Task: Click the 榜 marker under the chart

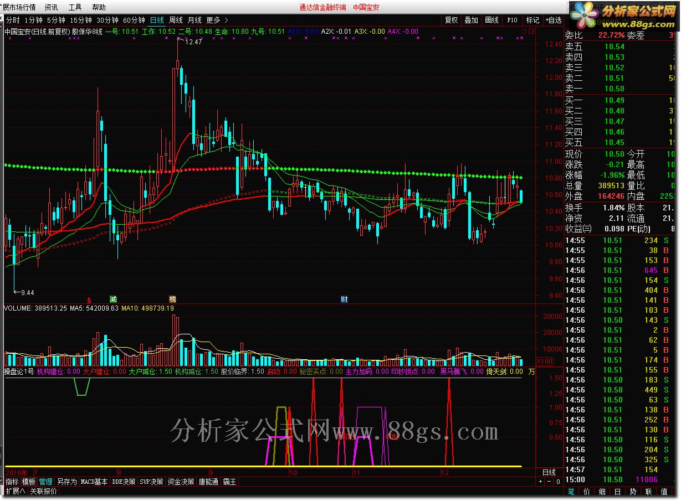Action: click(x=173, y=299)
